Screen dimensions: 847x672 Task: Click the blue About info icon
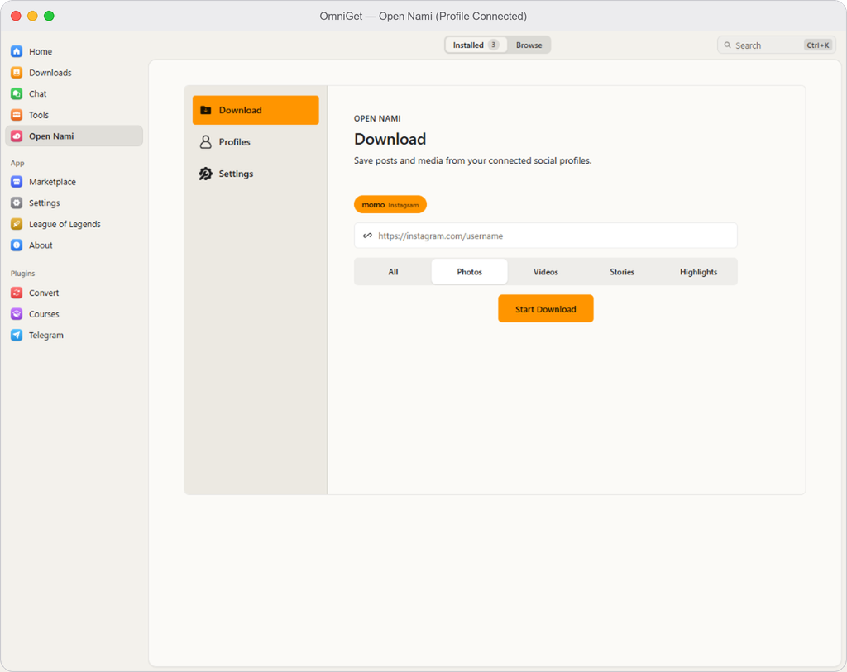pos(17,245)
